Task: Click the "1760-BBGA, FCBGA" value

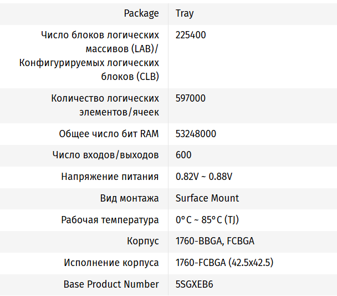Action: [215, 241]
